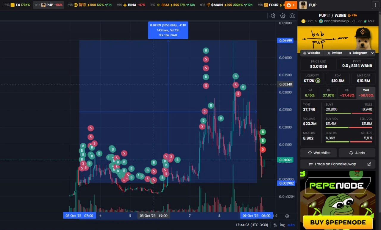Screen dimensions: 381x230
Task: Open the quick search lightning icon
Action: coord(273,16)
